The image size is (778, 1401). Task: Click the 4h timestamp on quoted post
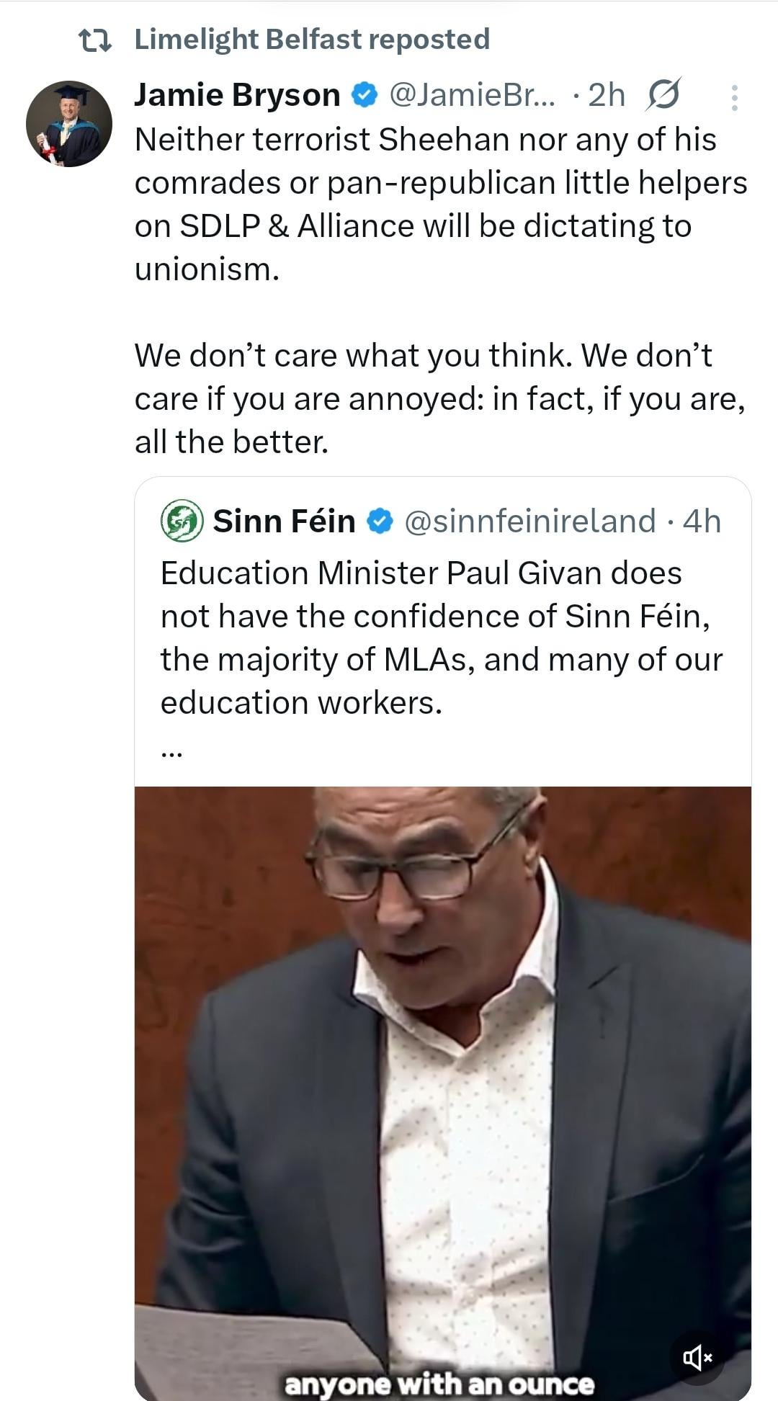point(702,521)
